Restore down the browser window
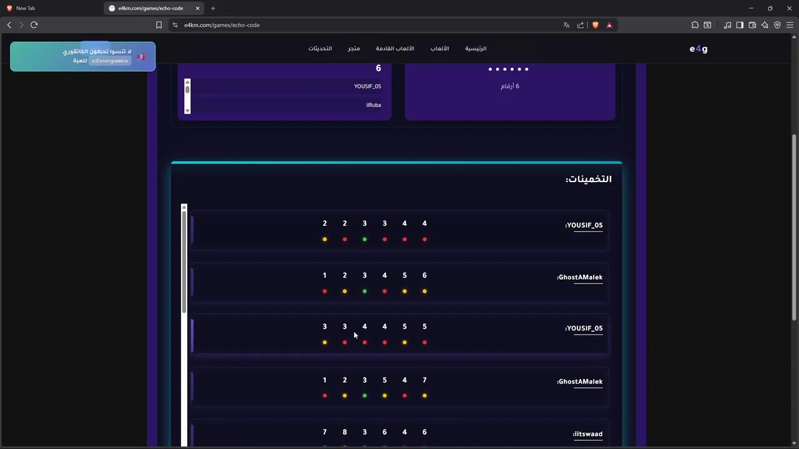Image resolution: width=799 pixels, height=449 pixels. click(770, 8)
